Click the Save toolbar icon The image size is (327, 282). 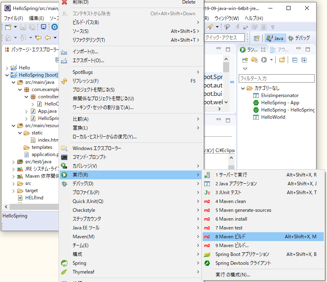point(23,27)
